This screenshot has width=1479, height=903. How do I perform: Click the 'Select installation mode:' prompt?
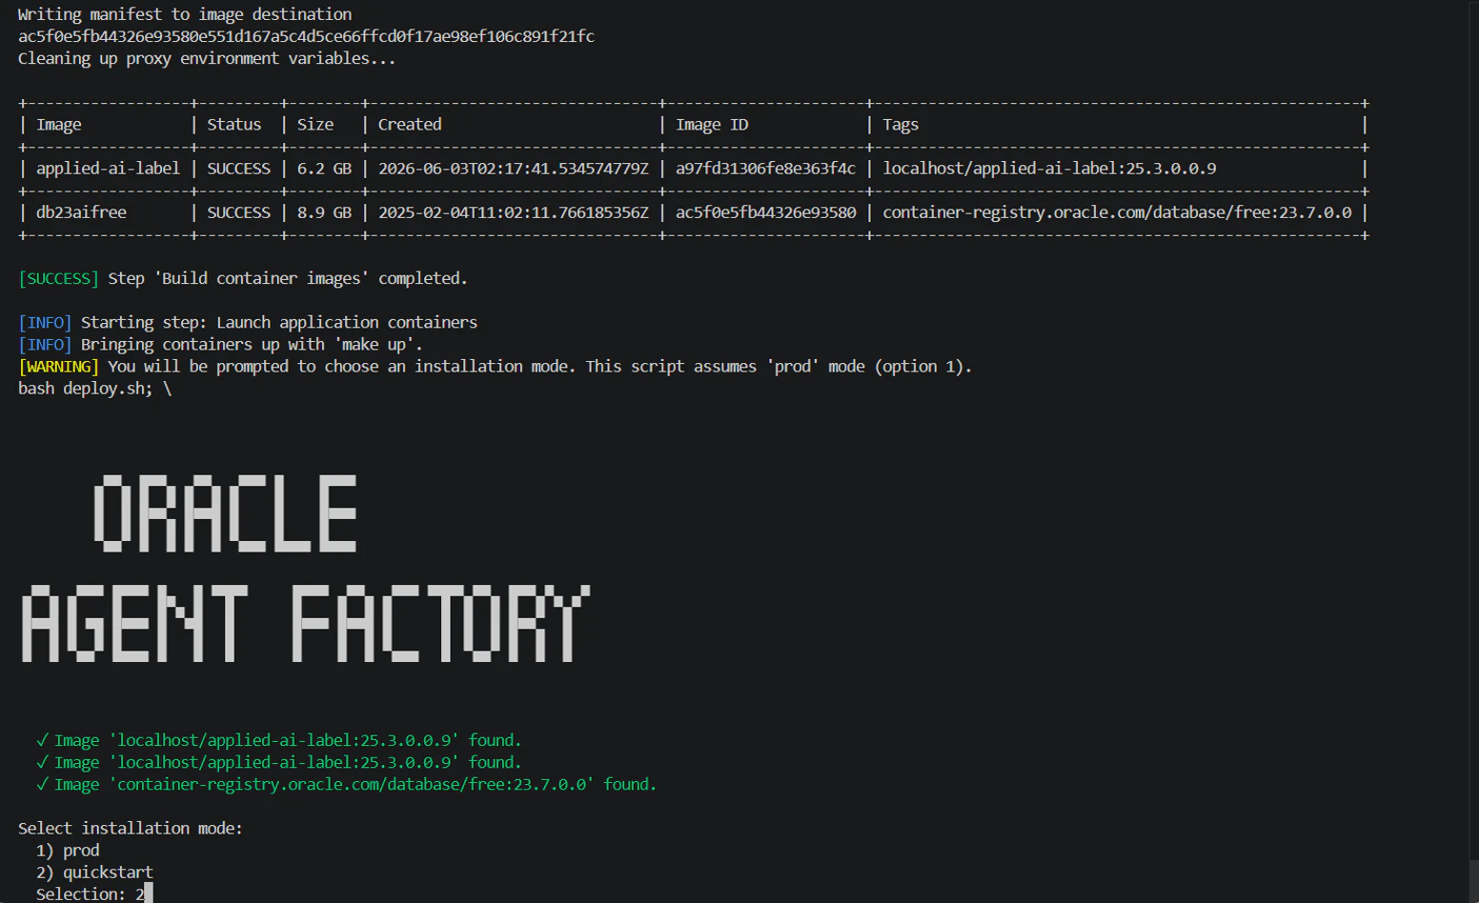(131, 828)
